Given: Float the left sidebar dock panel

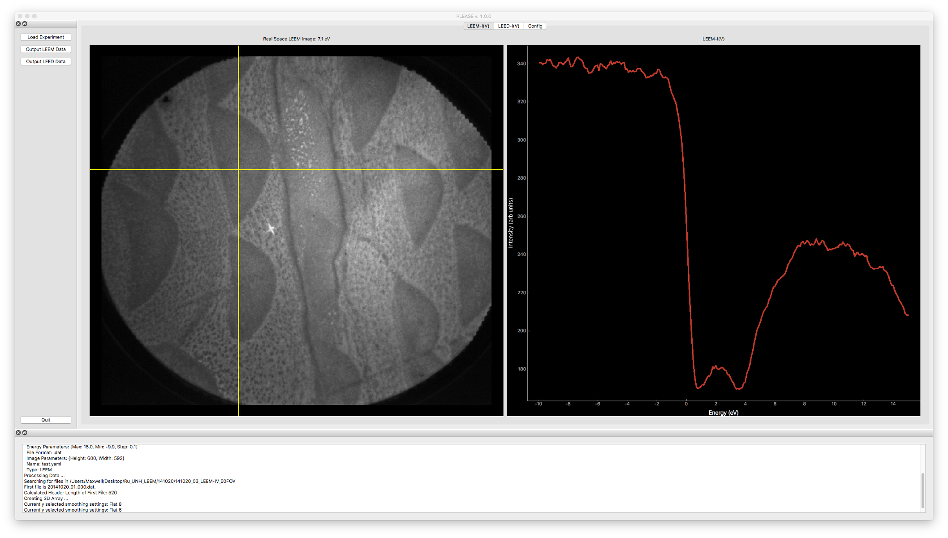Looking at the screenshot, I should coord(25,24).
